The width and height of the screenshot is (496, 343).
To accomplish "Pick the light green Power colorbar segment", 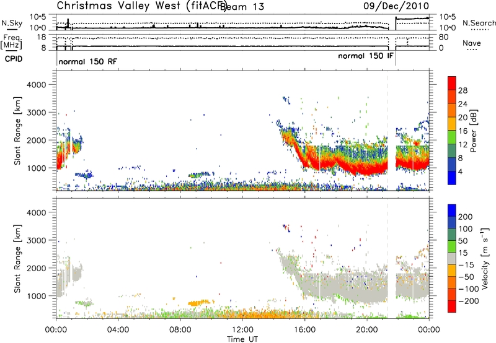I will coord(452,137).
